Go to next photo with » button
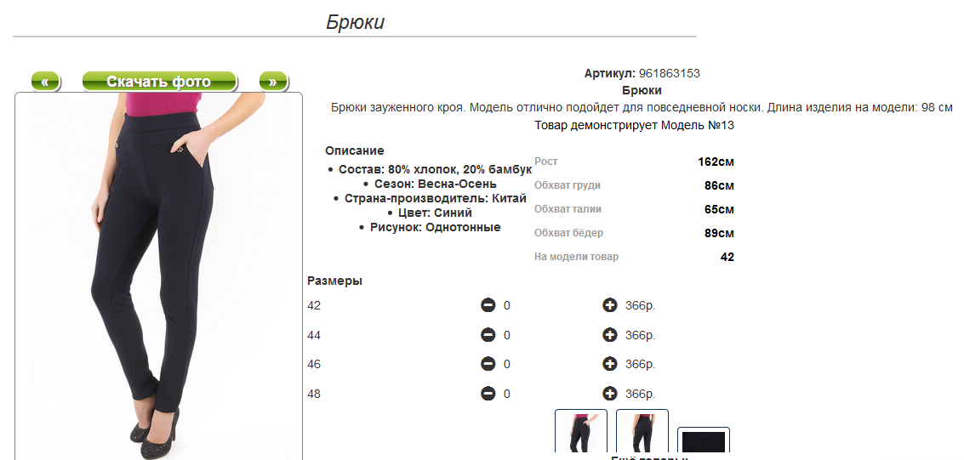964x460 pixels. [273, 82]
